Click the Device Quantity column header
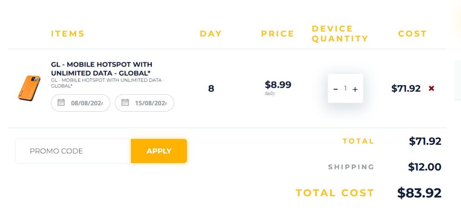Screen dimensions: 461x217 pyautogui.click(x=340, y=33)
